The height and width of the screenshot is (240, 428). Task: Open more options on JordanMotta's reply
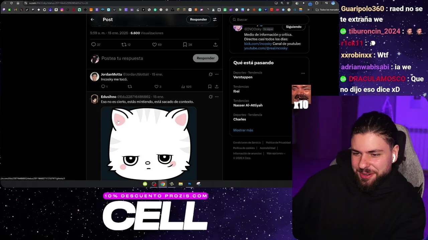tap(217, 74)
